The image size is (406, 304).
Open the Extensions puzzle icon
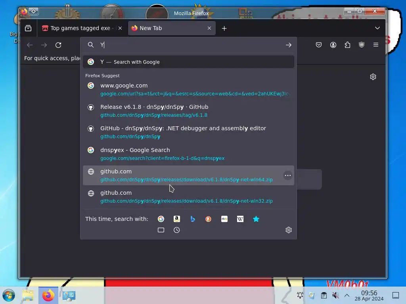click(347, 45)
